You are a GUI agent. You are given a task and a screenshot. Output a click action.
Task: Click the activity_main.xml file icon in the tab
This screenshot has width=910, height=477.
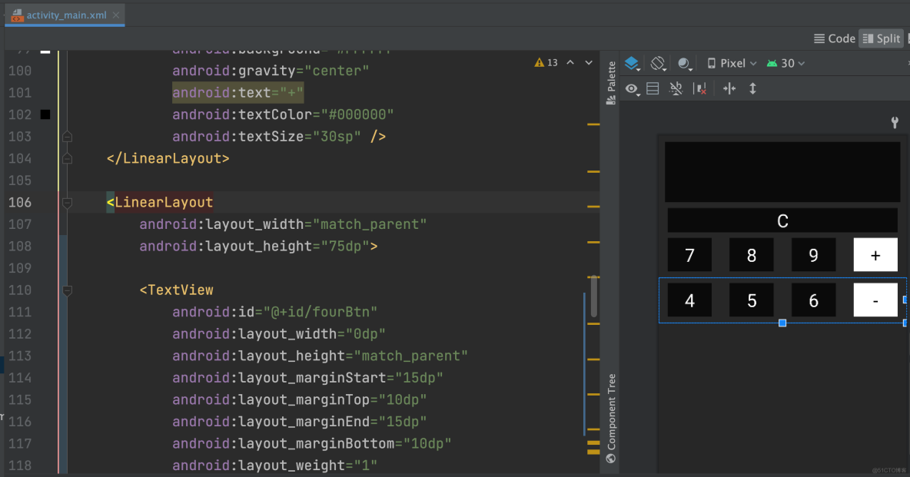point(17,15)
